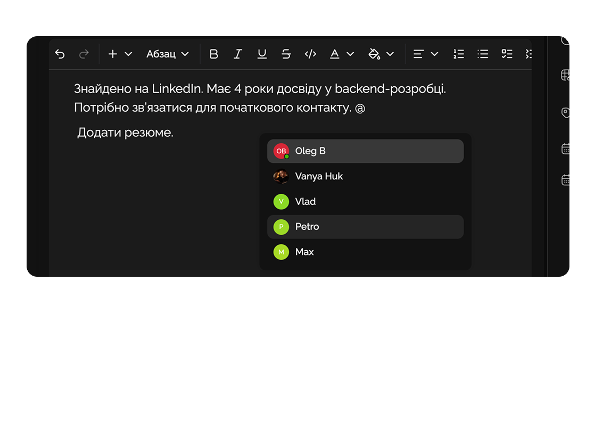Open the fill bucket highlight color
This screenshot has height=446, width=595.
(x=375, y=54)
